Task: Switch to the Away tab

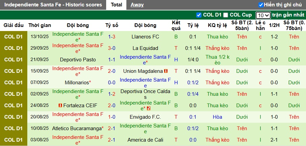Action: 137,5
